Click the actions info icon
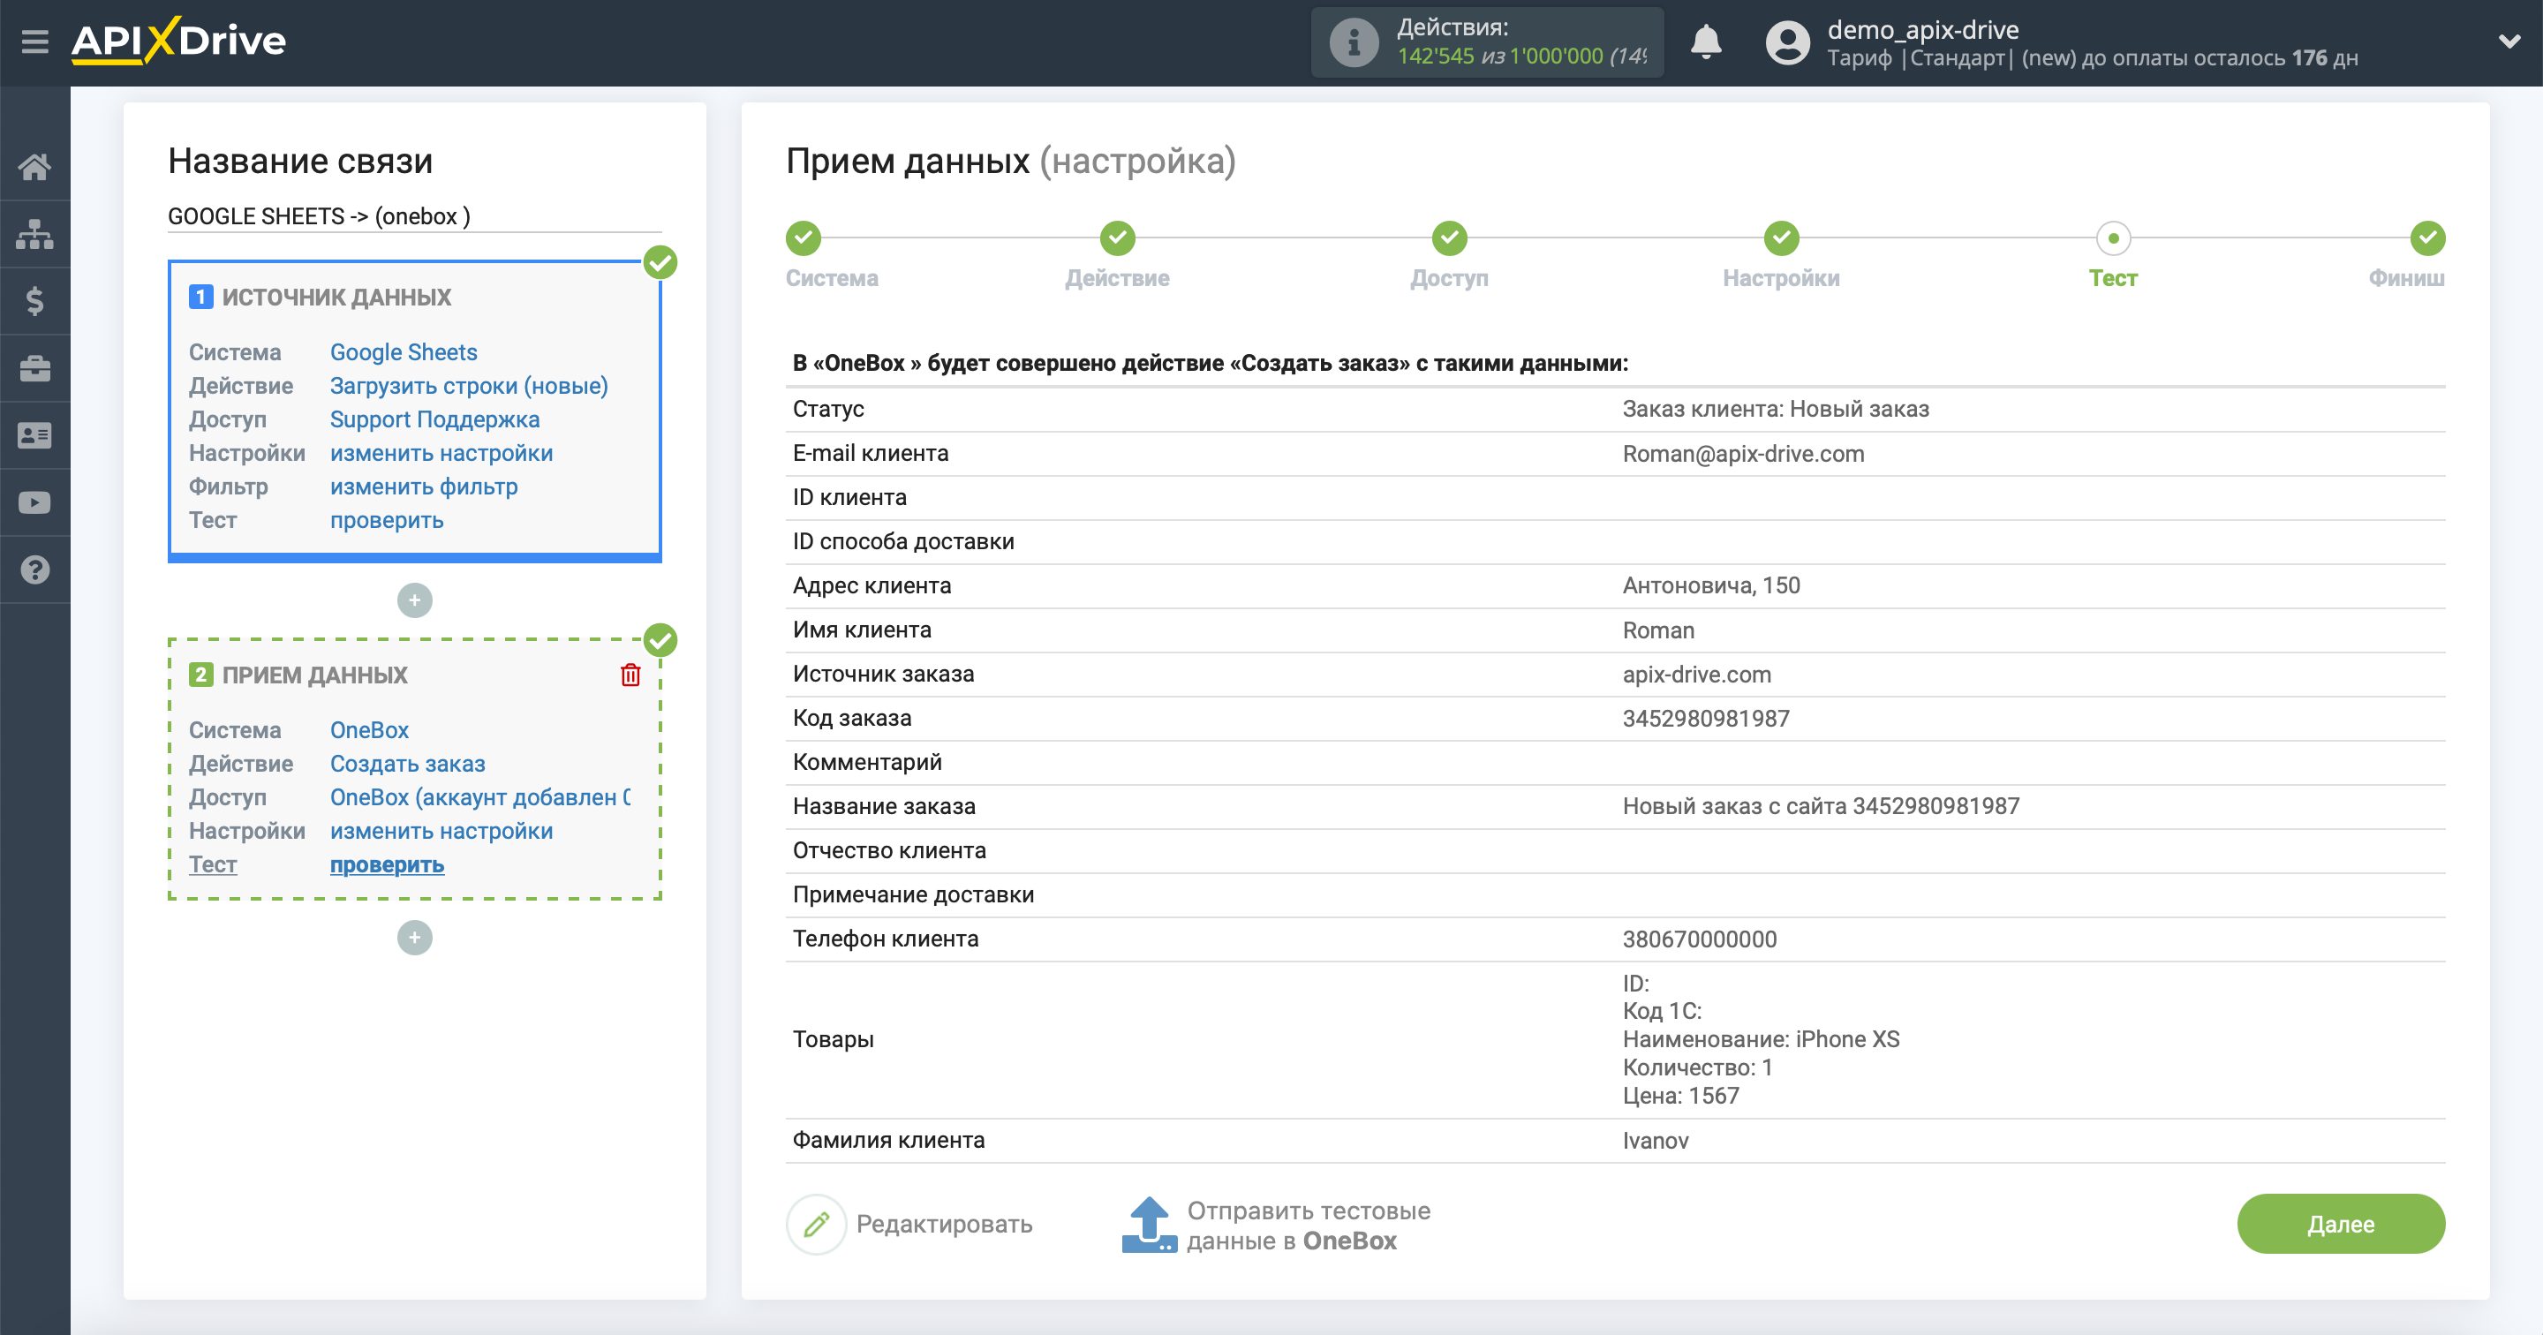Image resolution: width=2543 pixels, height=1335 pixels. pyautogui.click(x=1354, y=42)
